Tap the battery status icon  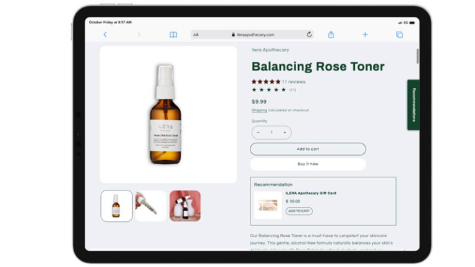(x=412, y=23)
